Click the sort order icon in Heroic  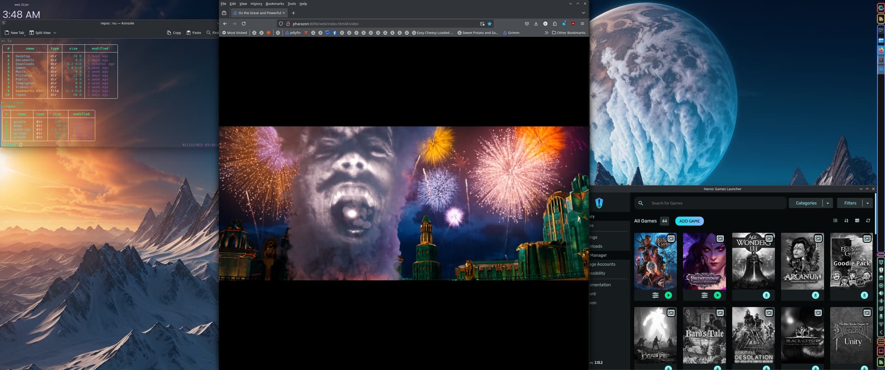(846, 221)
